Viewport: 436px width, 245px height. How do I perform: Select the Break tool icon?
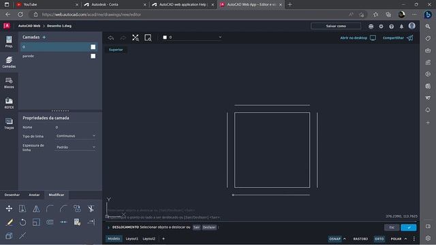[63, 222]
